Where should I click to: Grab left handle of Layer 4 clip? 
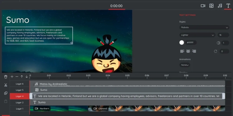pyautogui.click(x=31, y=96)
